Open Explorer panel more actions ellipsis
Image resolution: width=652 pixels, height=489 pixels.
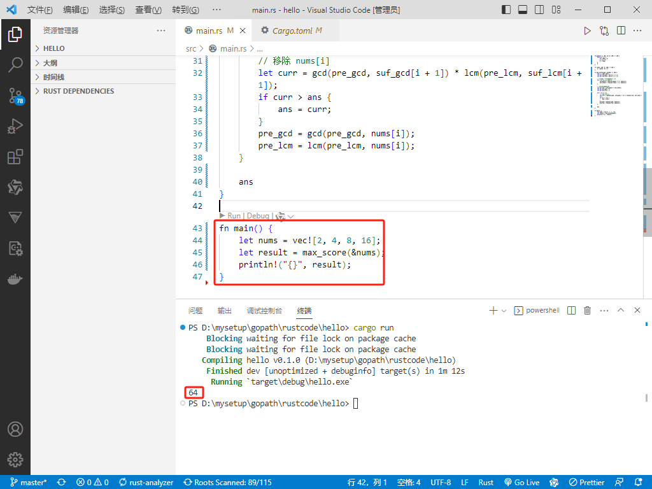pos(161,31)
